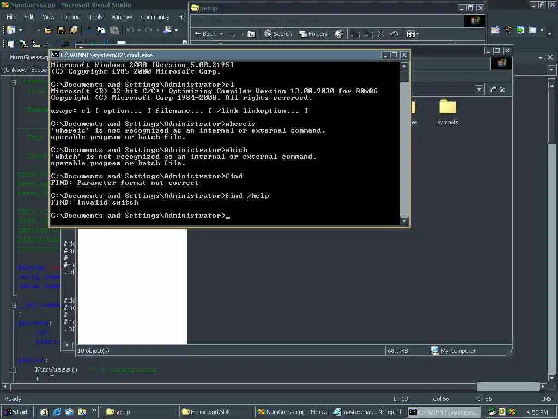Open the Edit menu in Visual Studio
The height and width of the screenshot is (419, 558).
coord(29,17)
